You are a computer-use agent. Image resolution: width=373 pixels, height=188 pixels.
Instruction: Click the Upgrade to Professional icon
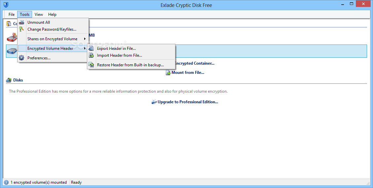[154, 102]
